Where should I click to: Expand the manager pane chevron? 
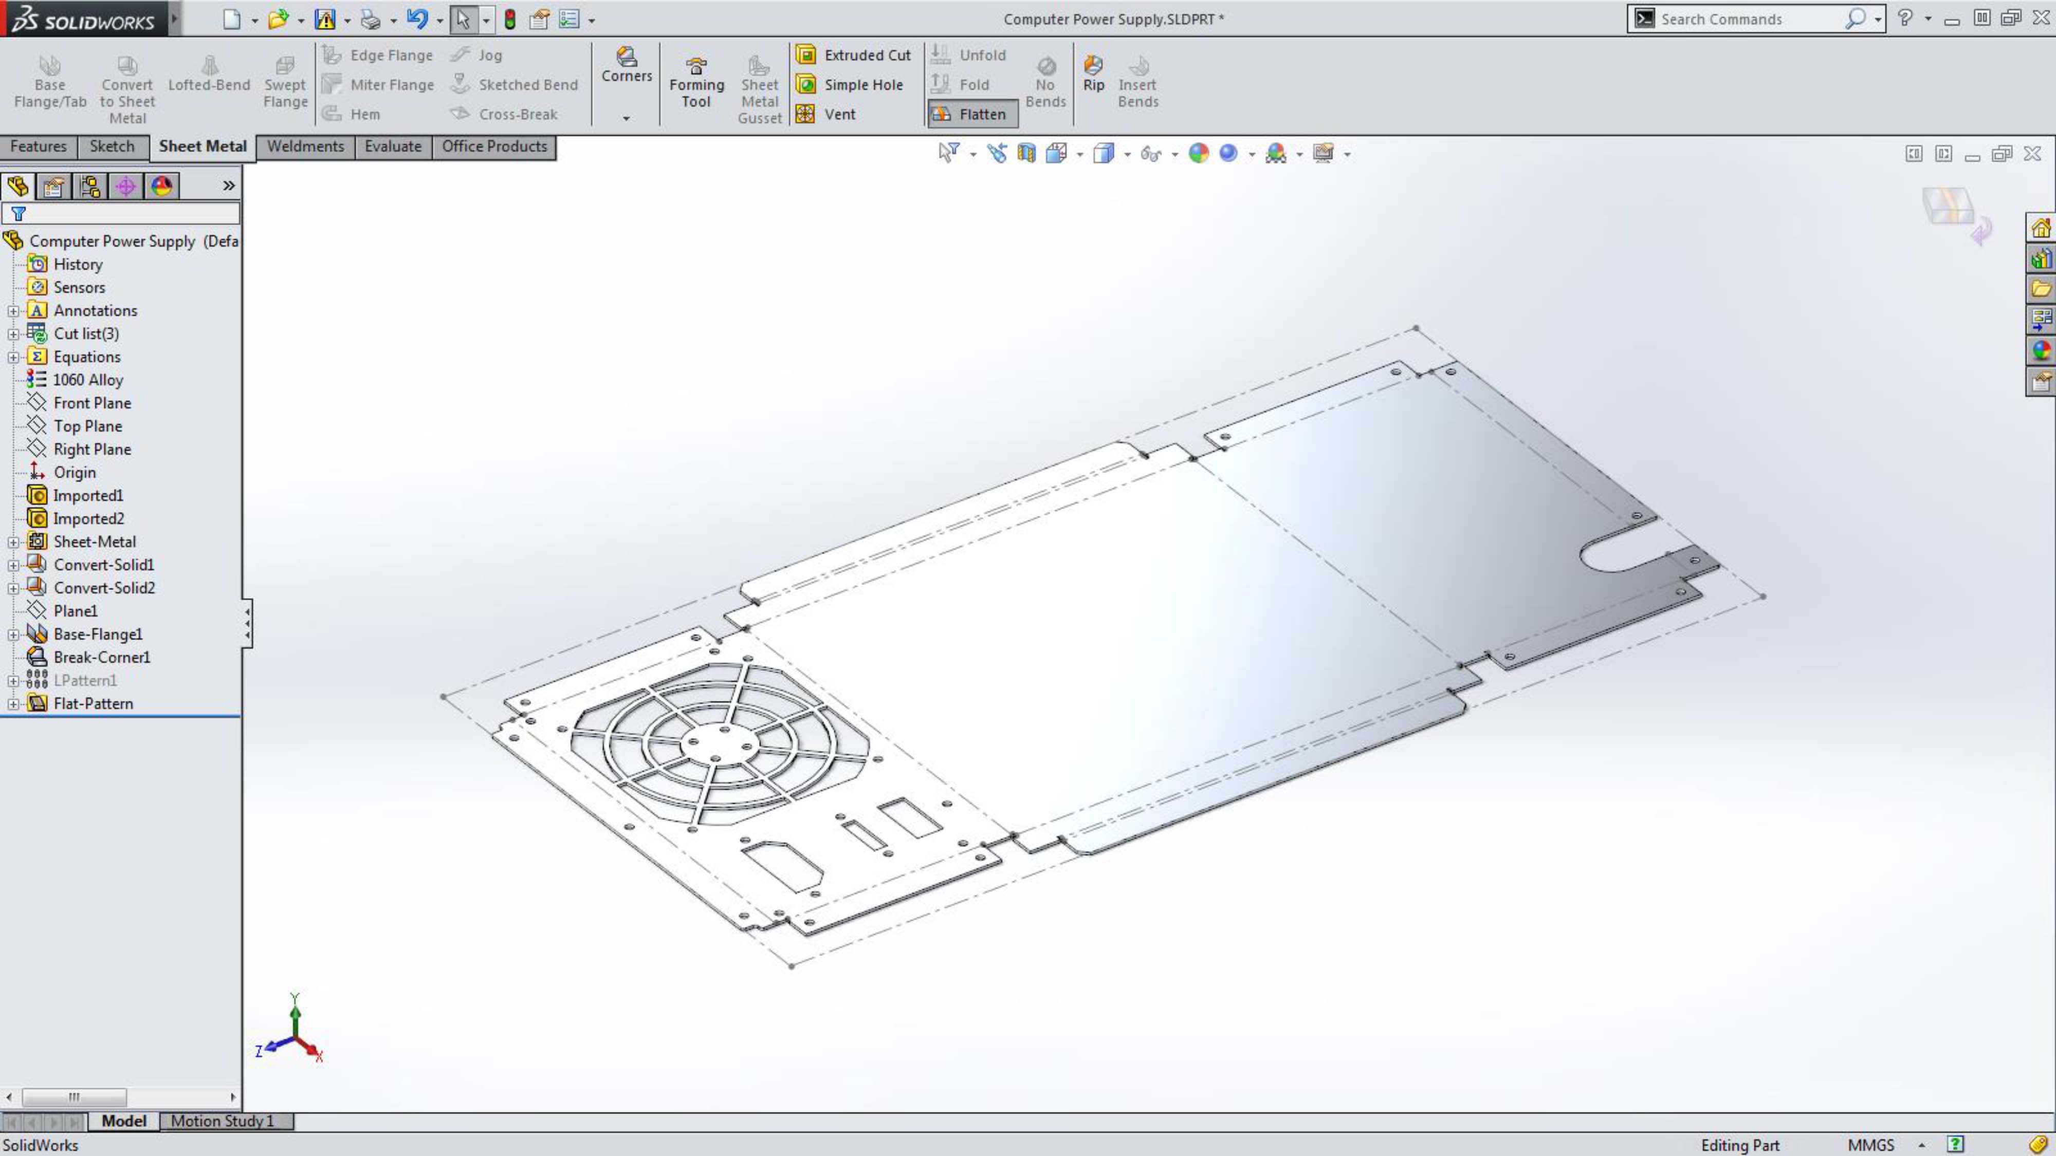228,186
